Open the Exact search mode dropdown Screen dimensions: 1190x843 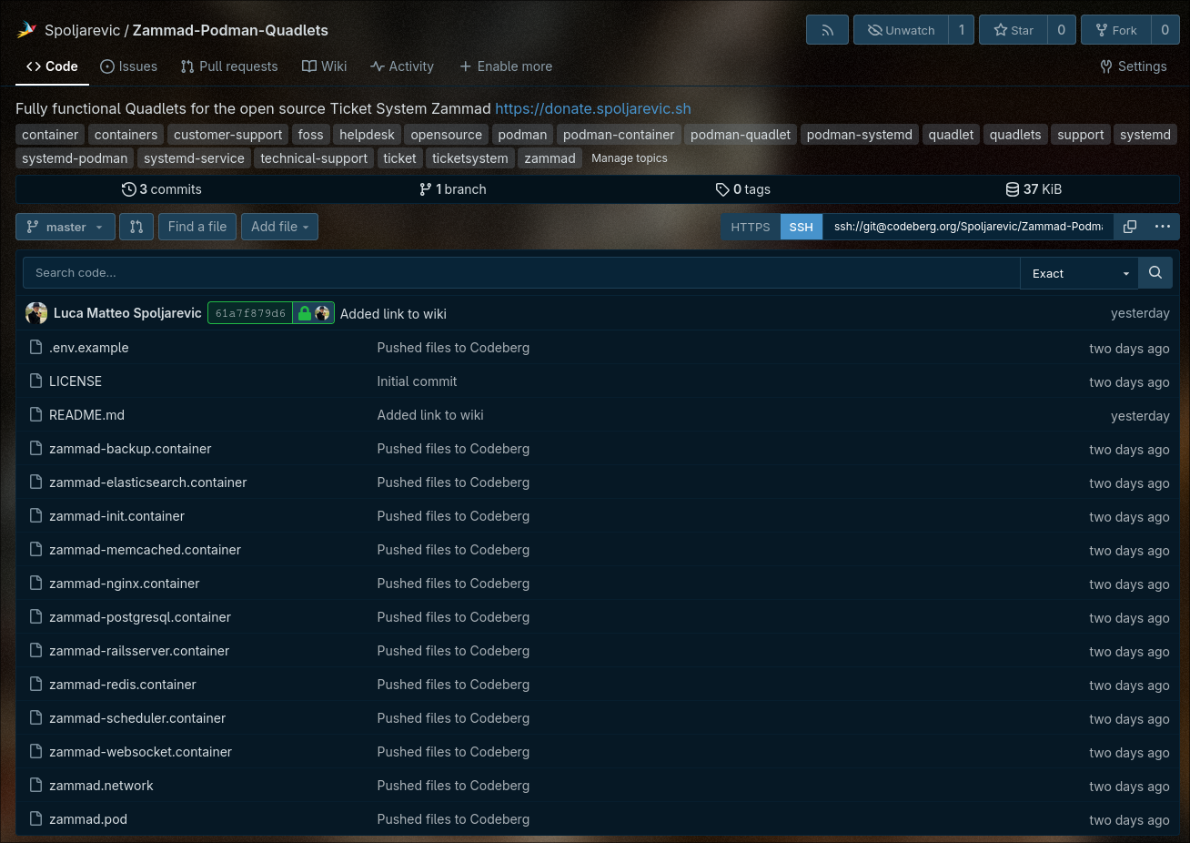point(1079,273)
